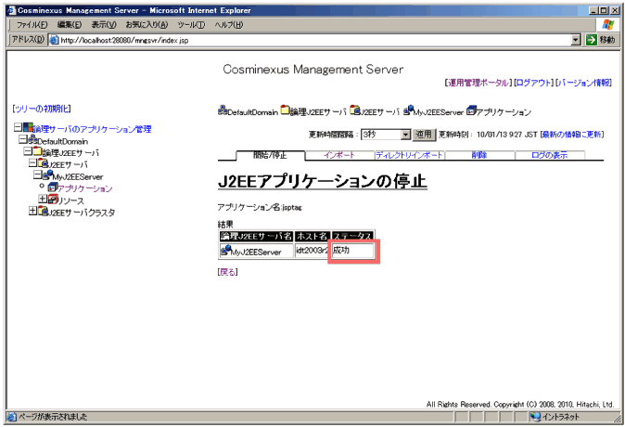Screen dimensions: 625x427
Task: Click the root tree icon beside 論理サーバのアプリケーション管理
Action: (x=28, y=128)
